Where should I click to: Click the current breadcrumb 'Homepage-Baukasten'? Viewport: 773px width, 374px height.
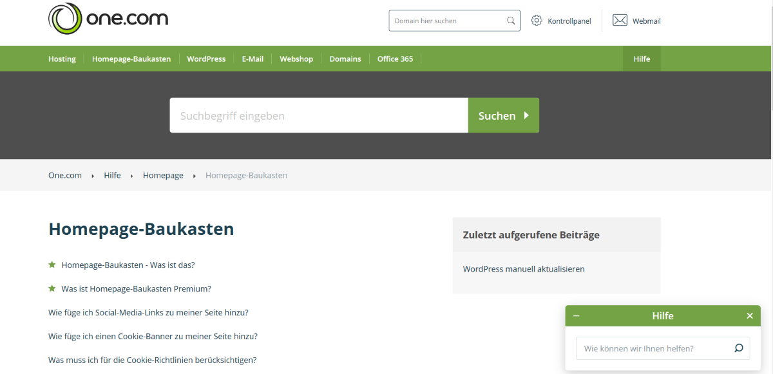pos(246,175)
